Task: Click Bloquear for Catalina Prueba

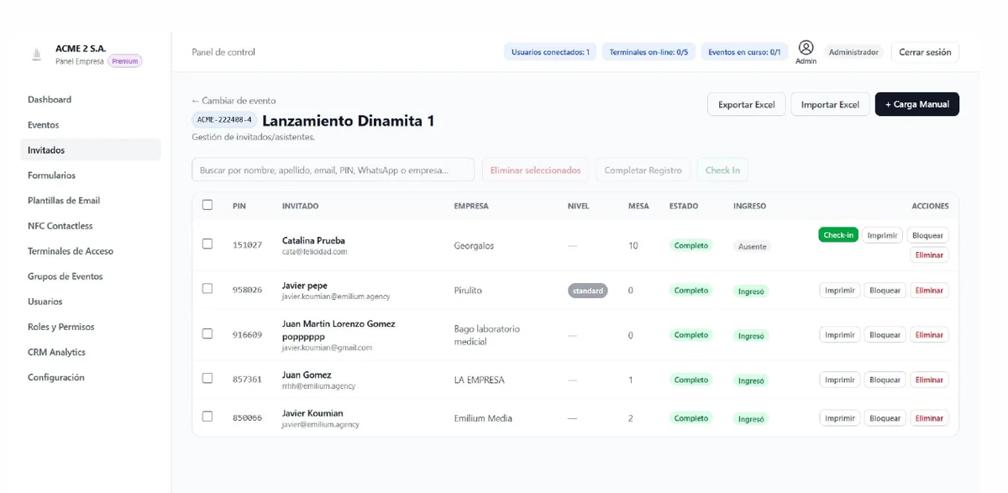Action: tap(927, 235)
